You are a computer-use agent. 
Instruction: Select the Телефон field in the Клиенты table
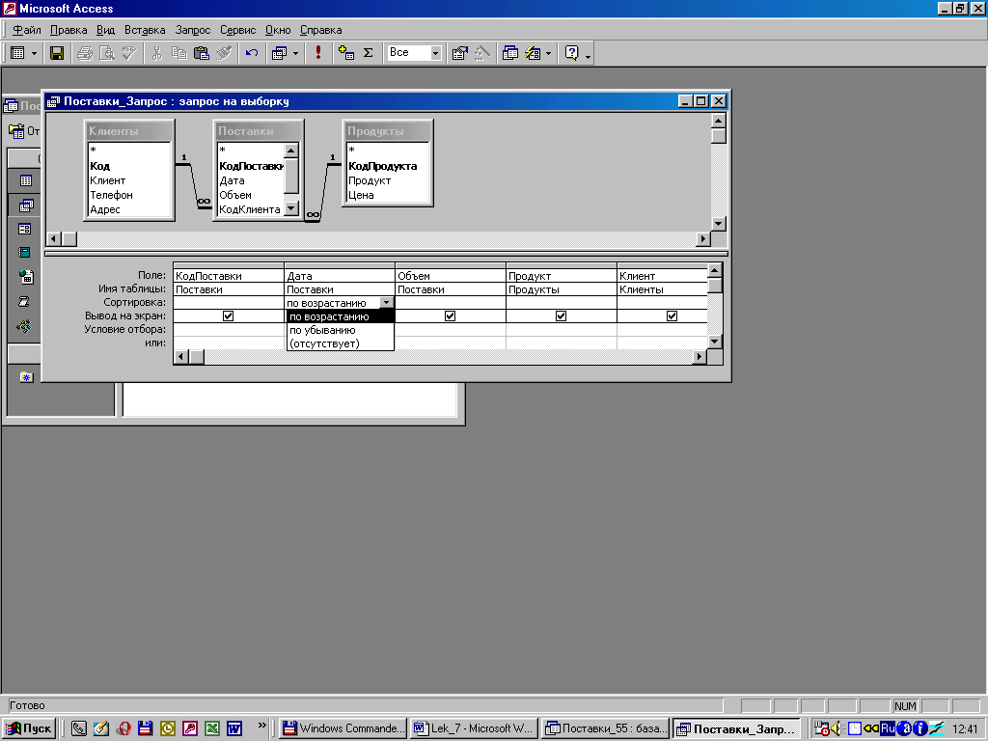click(111, 195)
